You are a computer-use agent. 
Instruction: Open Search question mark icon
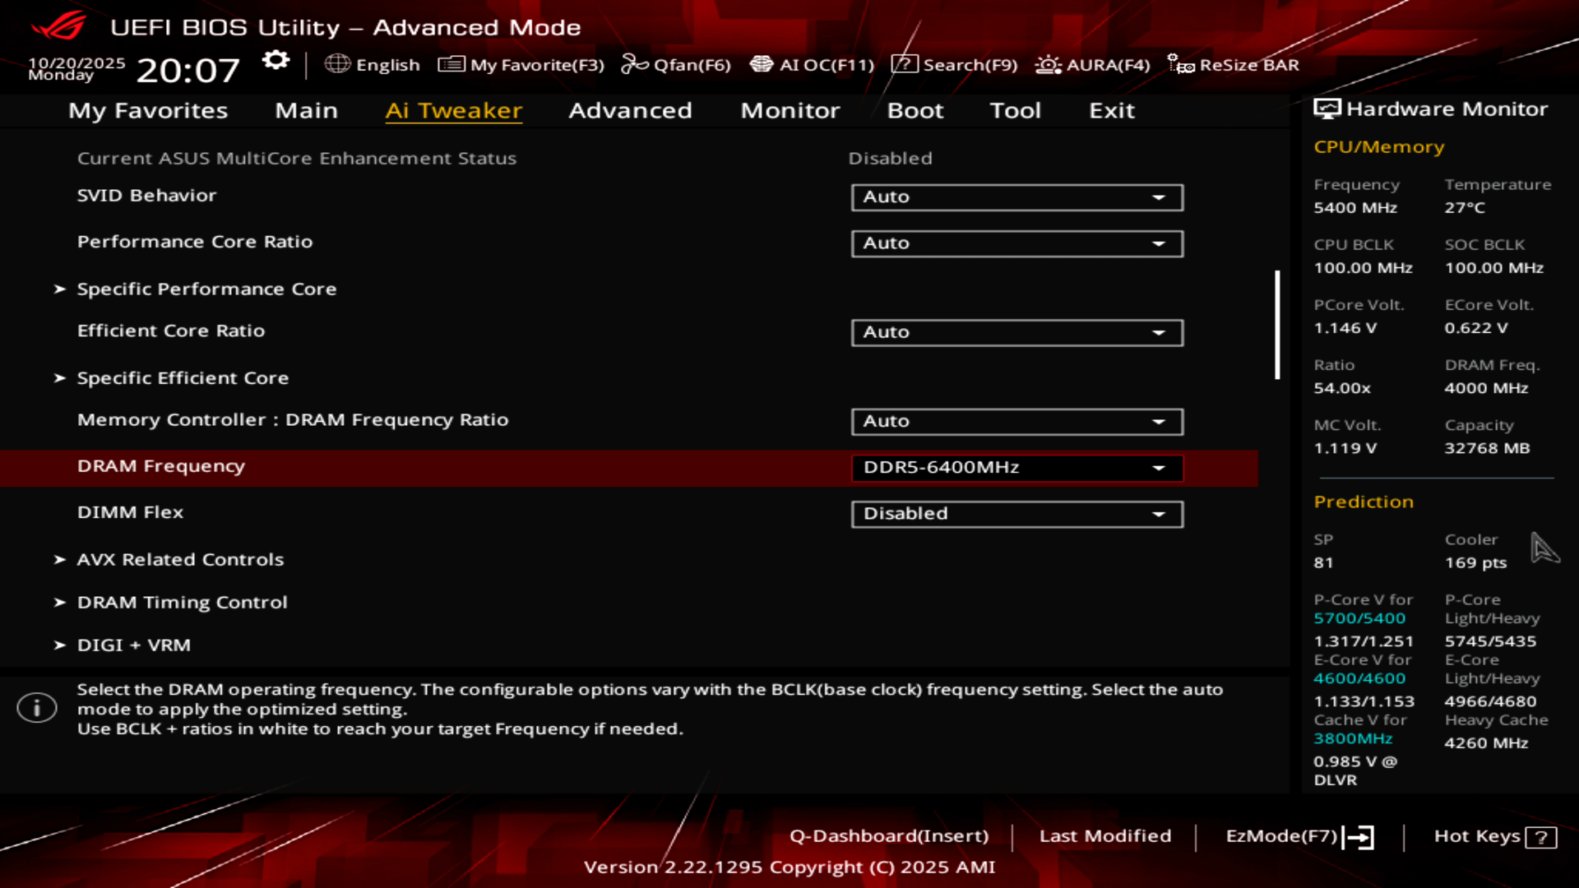(x=904, y=64)
